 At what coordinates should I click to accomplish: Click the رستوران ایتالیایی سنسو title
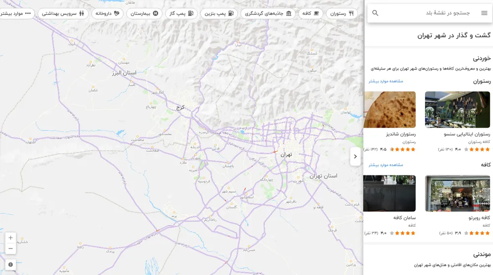tap(467, 134)
